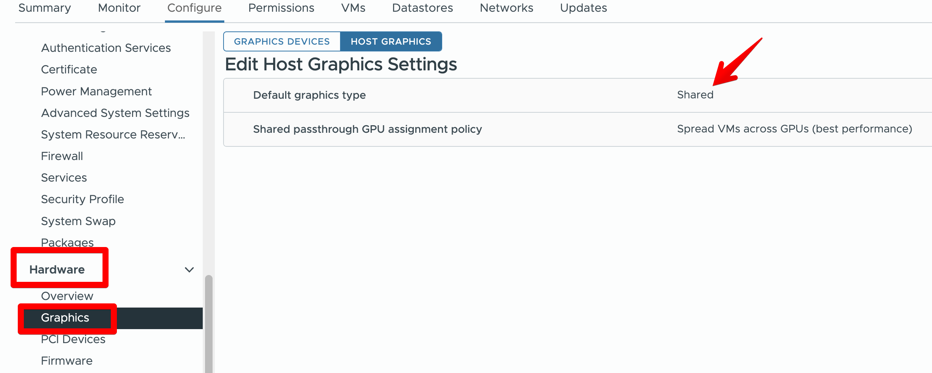Select Power Management in sidebar

click(96, 92)
